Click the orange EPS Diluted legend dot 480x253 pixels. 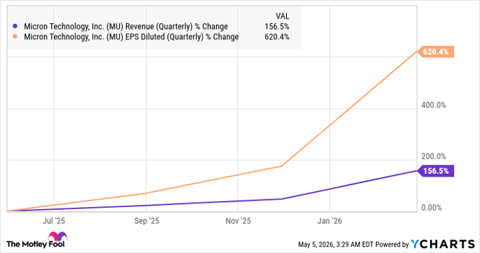[x=14, y=37]
